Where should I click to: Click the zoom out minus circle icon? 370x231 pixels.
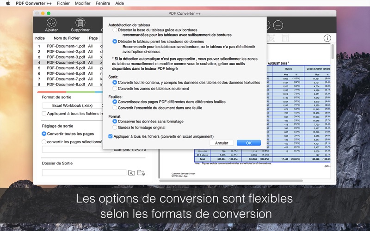(278, 25)
